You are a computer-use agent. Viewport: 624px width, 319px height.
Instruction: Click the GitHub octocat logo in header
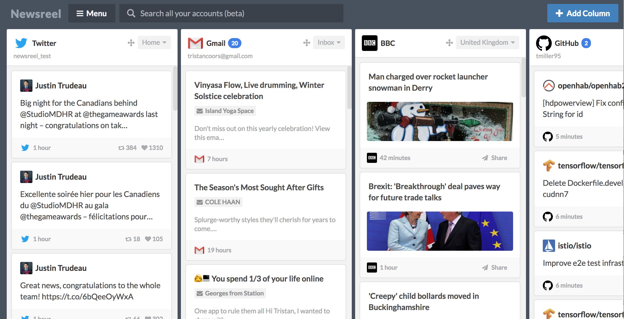click(x=544, y=43)
